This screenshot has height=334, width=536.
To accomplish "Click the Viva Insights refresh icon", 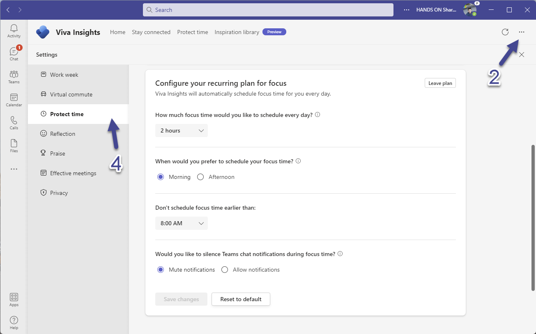I will coord(505,32).
